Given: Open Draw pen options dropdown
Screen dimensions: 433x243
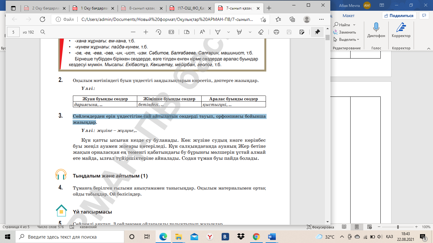Looking at the screenshot, I should tap(229, 32).
